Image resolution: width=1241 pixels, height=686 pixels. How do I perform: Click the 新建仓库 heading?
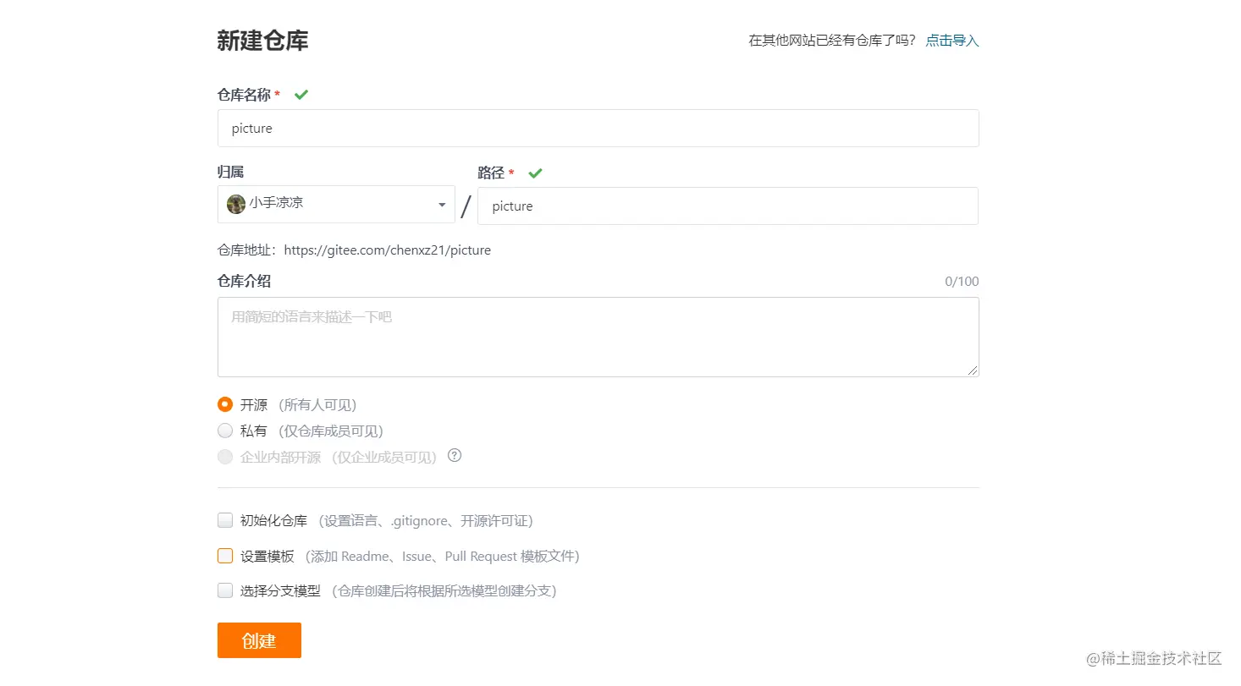coord(262,41)
